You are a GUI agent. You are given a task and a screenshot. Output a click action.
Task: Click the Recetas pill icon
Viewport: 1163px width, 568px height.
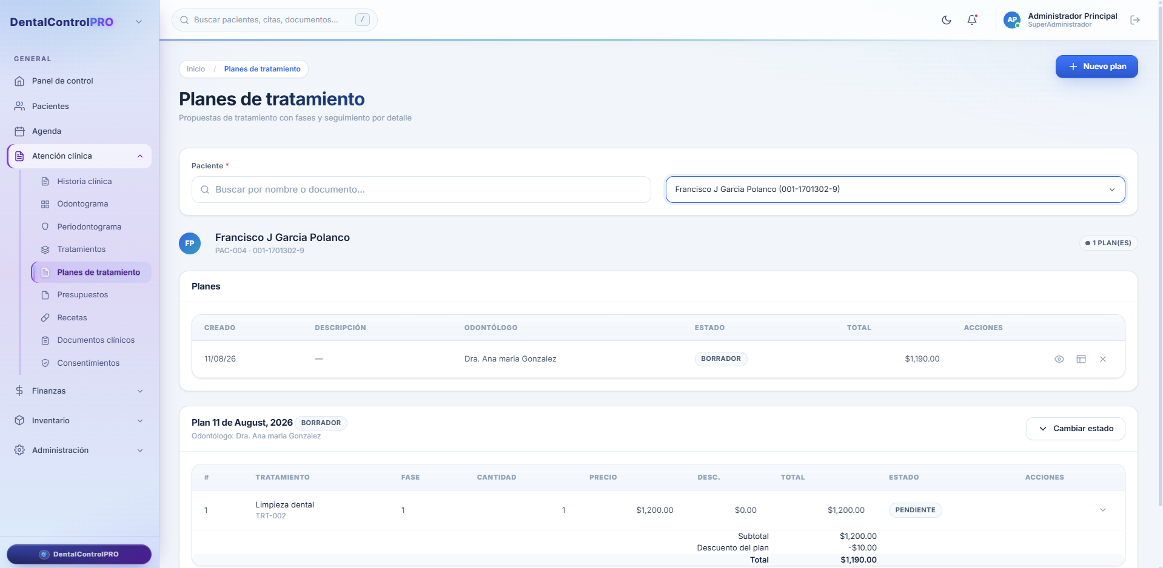click(x=45, y=317)
